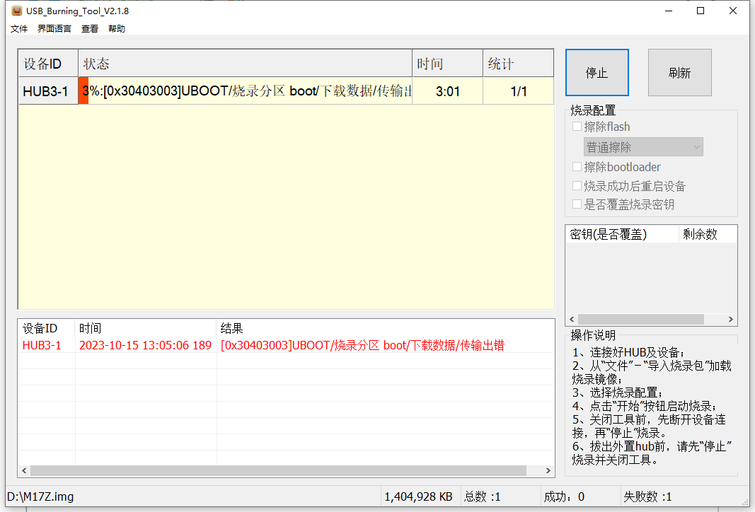Click the 2023-10-15 13:05:06 189 timestamp

(x=145, y=345)
